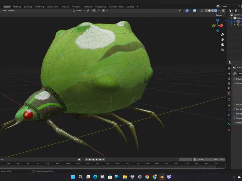
Task: Open the Object properties tab
Action: pyautogui.click(x=229, y=105)
